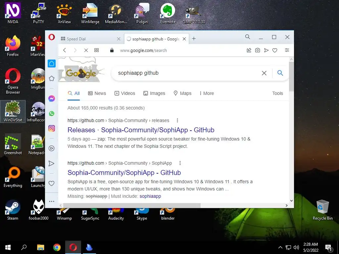Close the Speed Dial tab

pyautogui.click(x=119, y=39)
